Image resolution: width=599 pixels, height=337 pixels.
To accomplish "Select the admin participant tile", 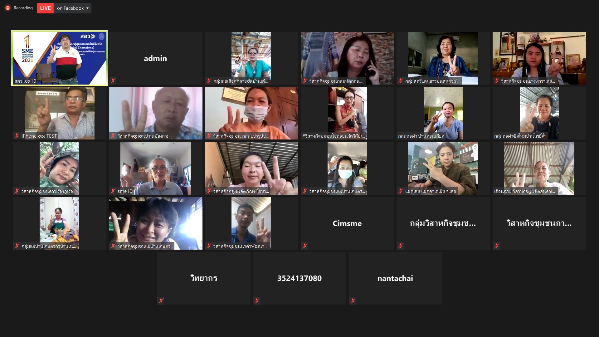I will 155,58.
